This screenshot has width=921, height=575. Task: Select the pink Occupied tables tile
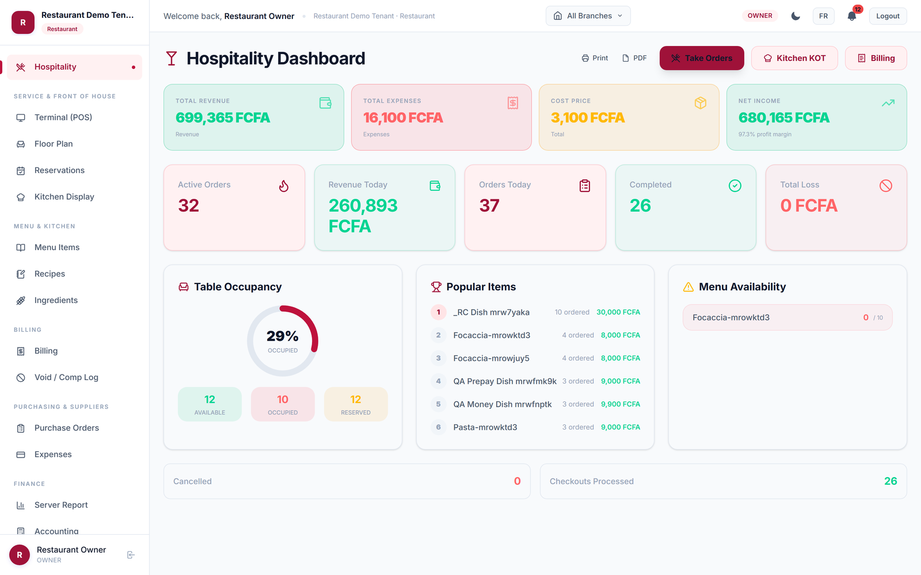[283, 404]
